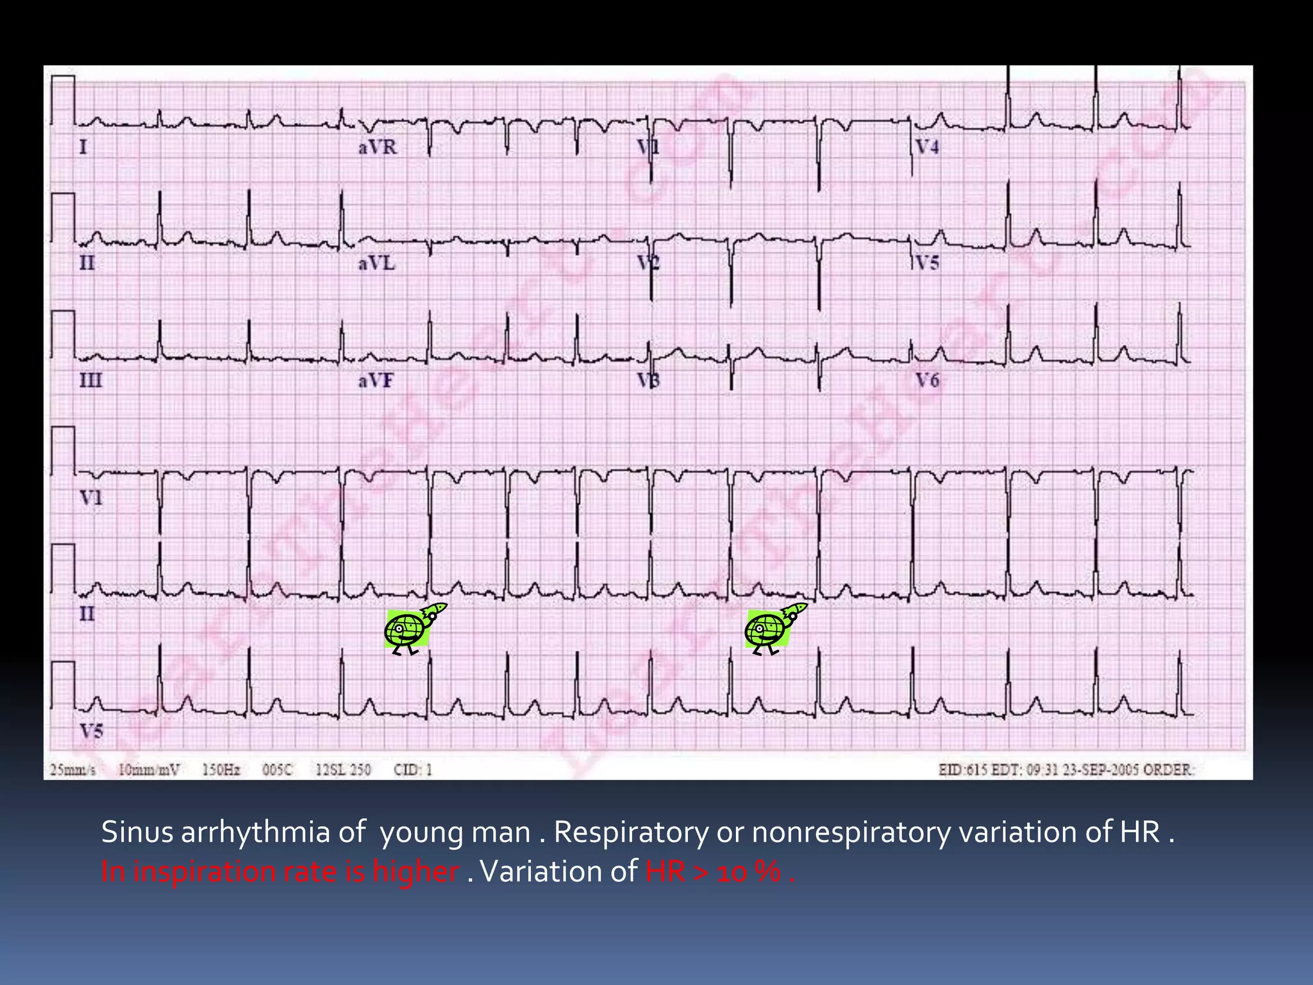
Task: Click the V1 rhythm strip label
Action: [91, 498]
